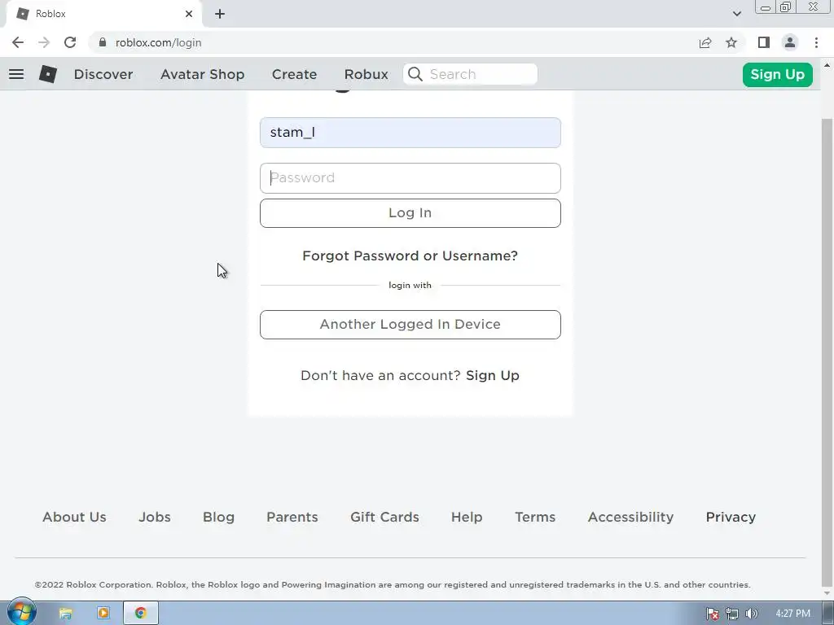The height and width of the screenshot is (625, 834).
Task: Open the Discover menu item
Action: 103,74
